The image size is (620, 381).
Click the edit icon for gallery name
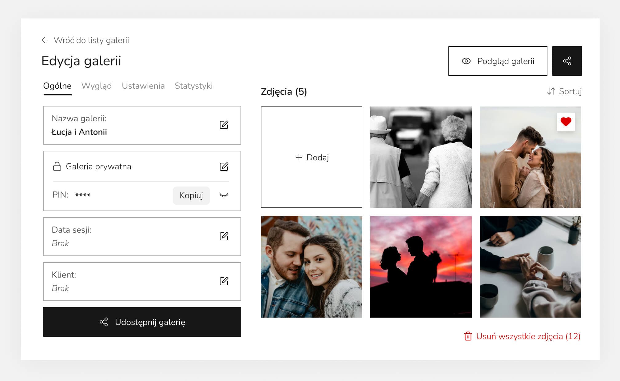[224, 125]
